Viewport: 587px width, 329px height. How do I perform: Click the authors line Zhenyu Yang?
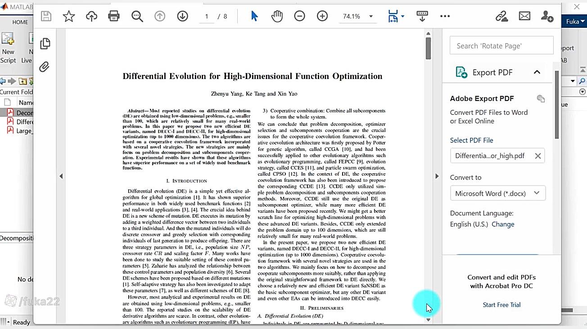(254, 94)
